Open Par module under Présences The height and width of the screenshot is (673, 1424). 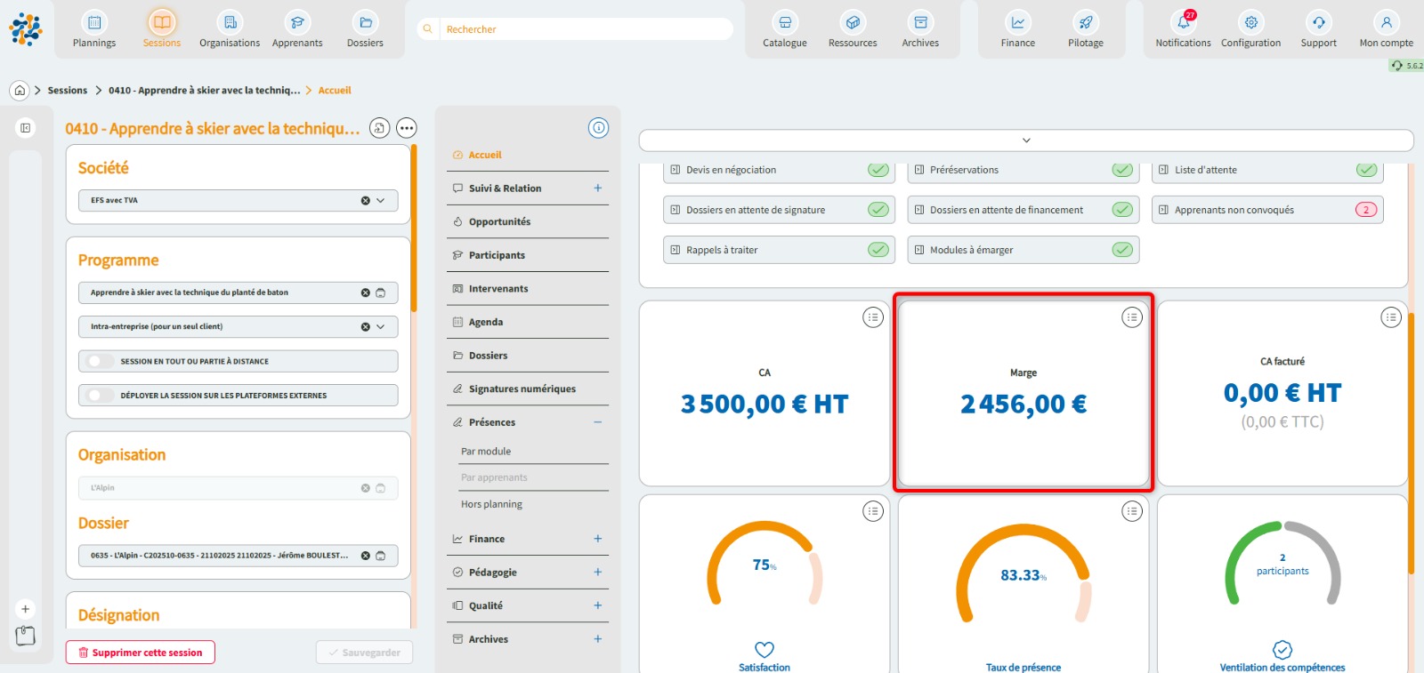486,452
